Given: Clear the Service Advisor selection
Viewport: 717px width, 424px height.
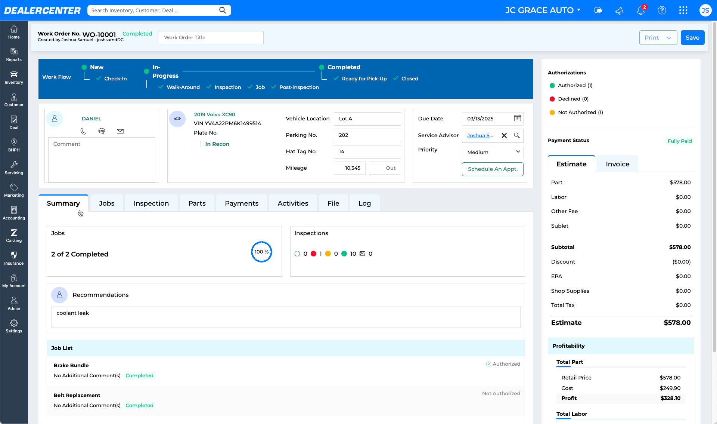Looking at the screenshot, I should click(504, 135).
